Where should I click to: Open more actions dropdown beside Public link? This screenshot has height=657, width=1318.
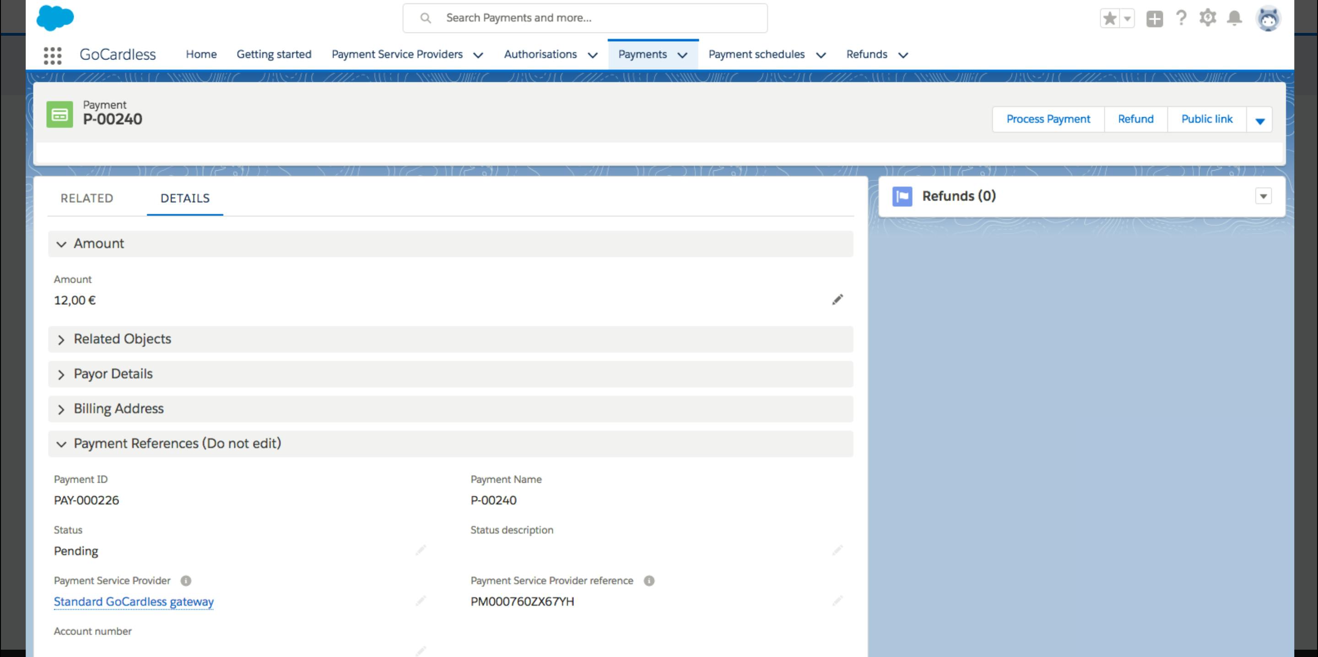point(1260,120)
